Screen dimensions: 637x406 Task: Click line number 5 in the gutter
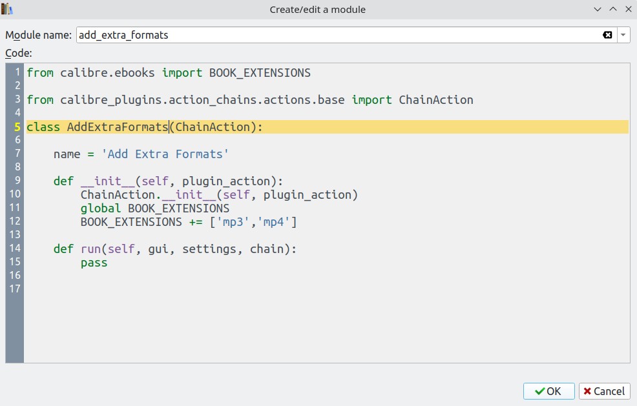[x=17, y=127]
